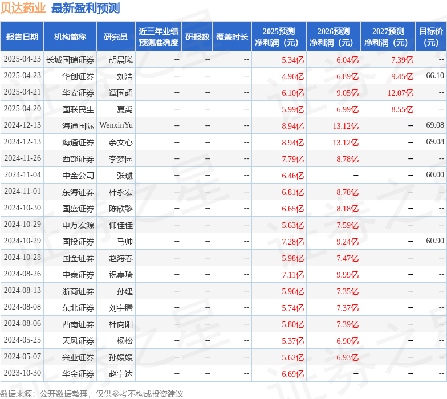Click researcher name 胡晨曦
Viewport: 447px width, 399px height.
click(121, 60)
